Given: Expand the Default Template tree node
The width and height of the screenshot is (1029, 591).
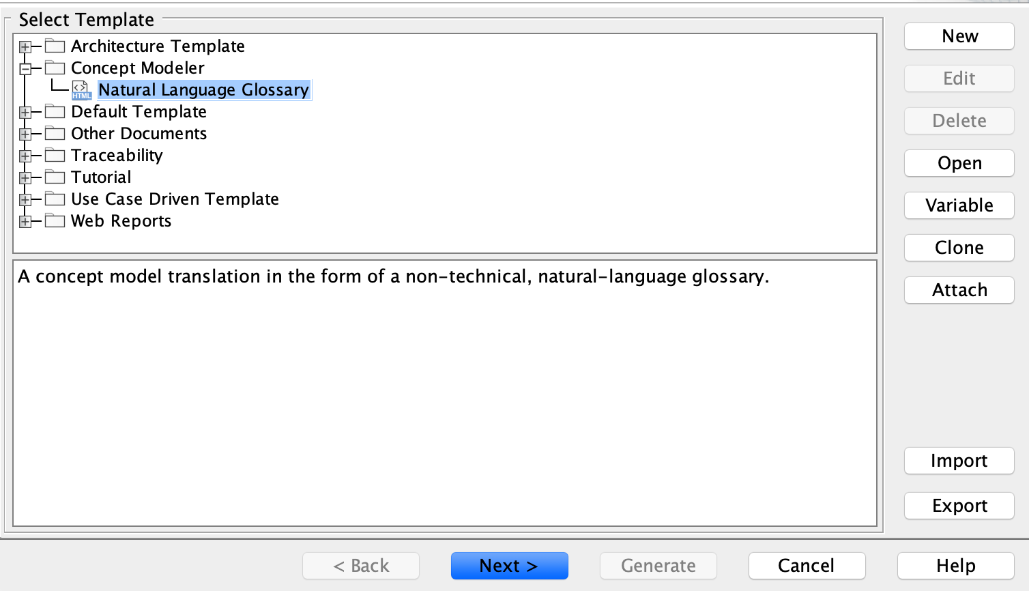Looking at the screenshot, I should coord(25,113).
